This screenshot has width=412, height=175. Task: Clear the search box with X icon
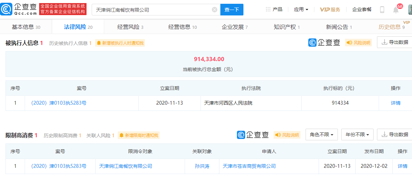point(215,10)
